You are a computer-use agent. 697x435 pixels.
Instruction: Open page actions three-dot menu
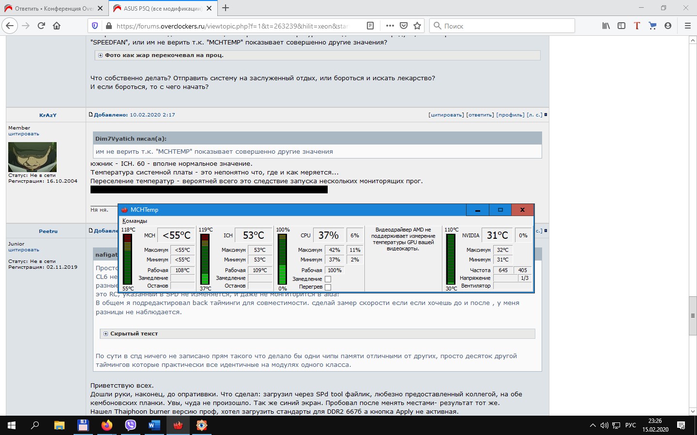click(390, 26)
